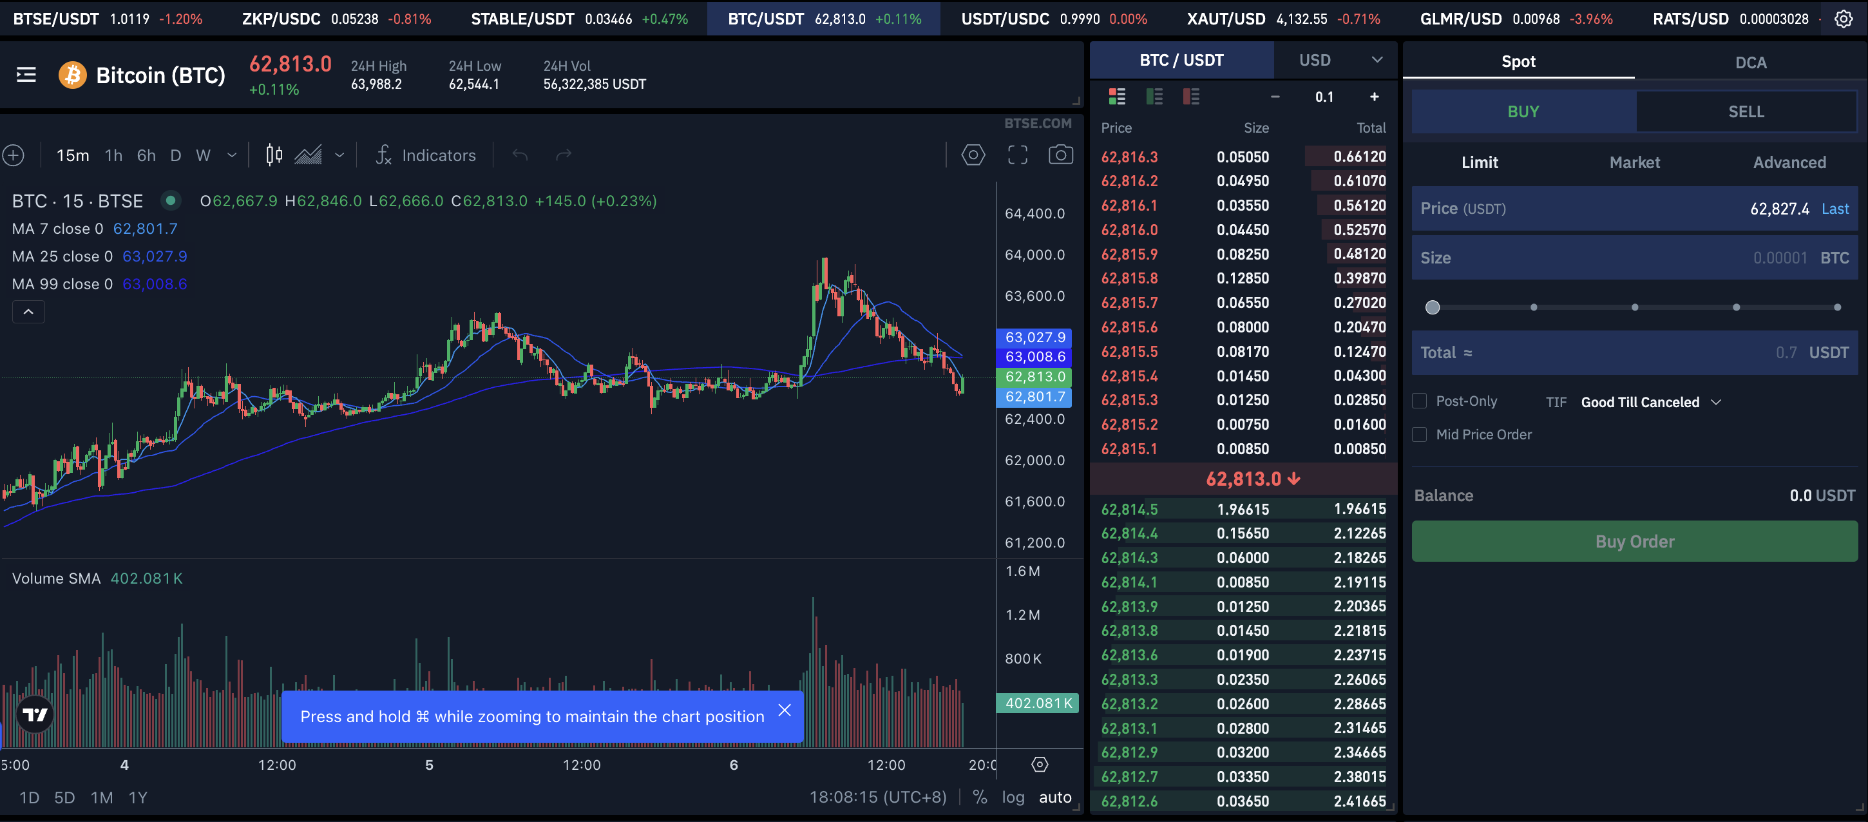The image size is (1868, 822).
Task: Select the 1h timeframe
Action: click(114, 155)
